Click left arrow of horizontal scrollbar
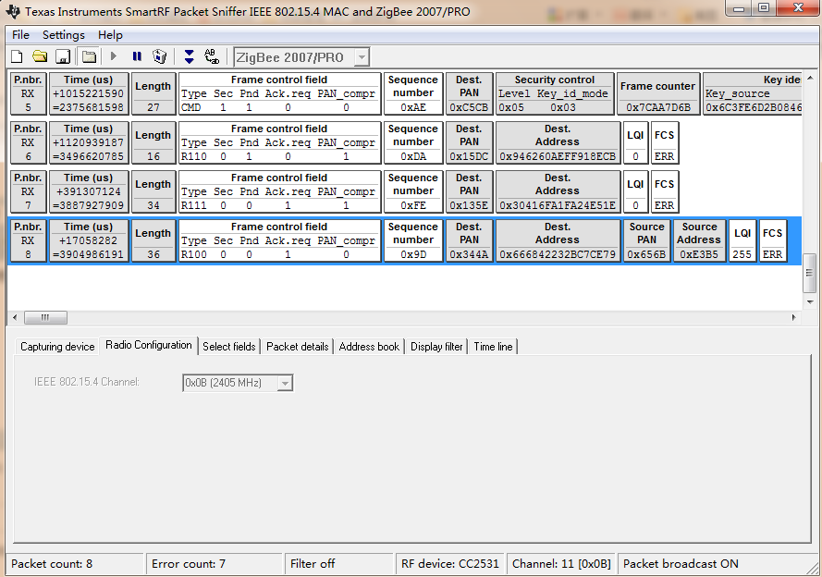This screenshot has width=822, height=577. click(15, 317)
